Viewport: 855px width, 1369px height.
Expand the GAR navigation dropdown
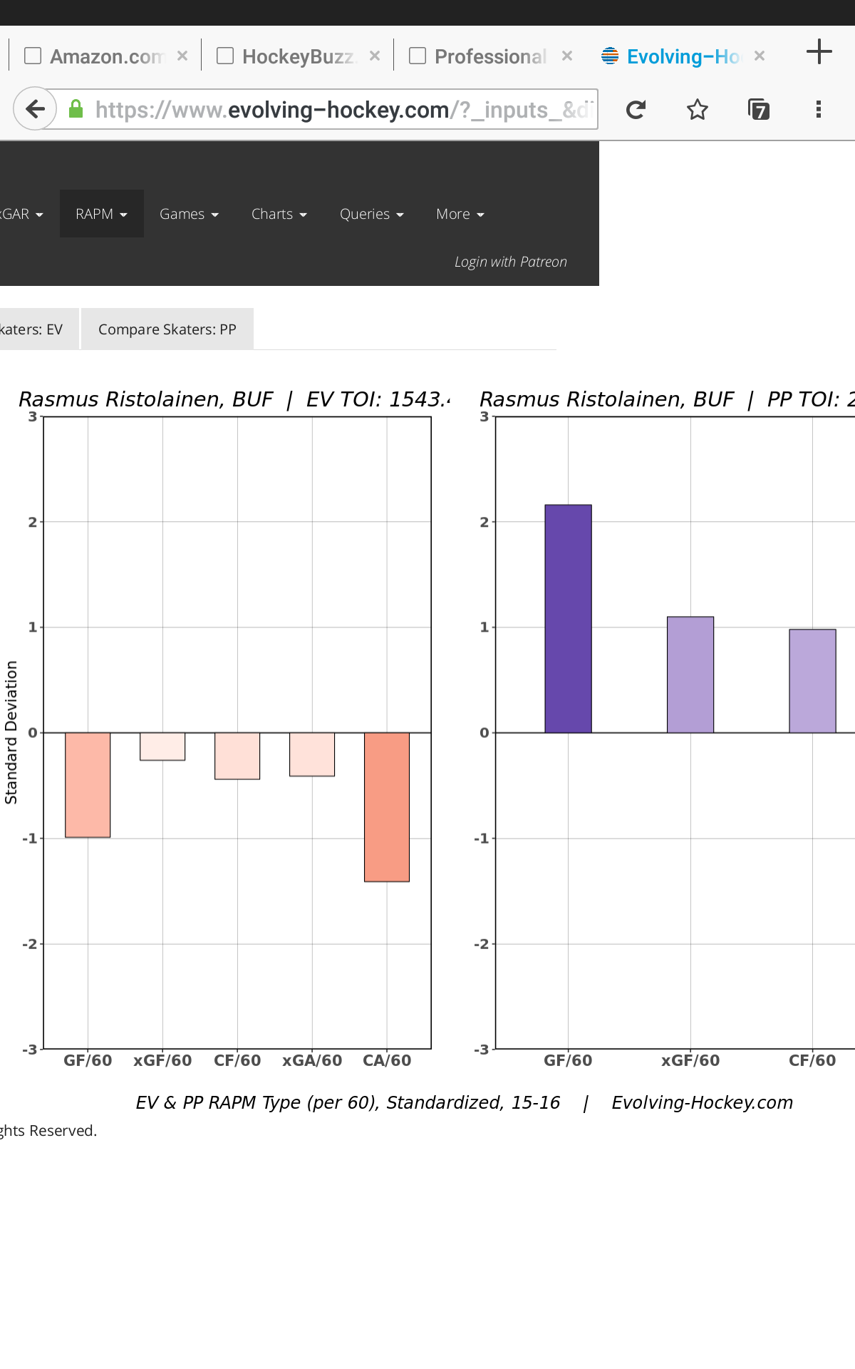point(20,214)
